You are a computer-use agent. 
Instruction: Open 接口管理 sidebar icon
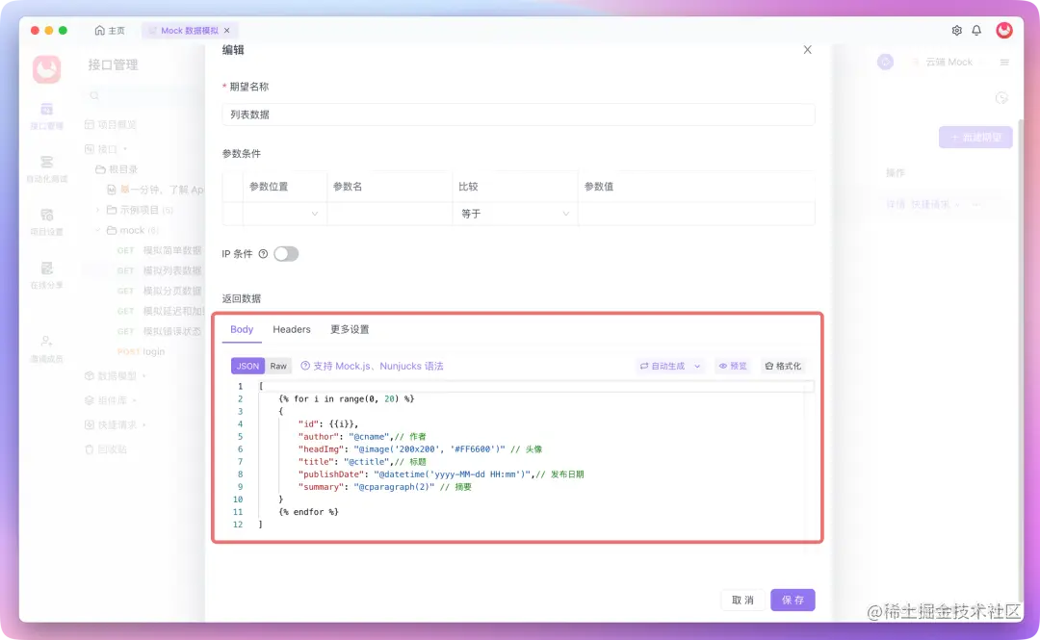tap(46, 115)
